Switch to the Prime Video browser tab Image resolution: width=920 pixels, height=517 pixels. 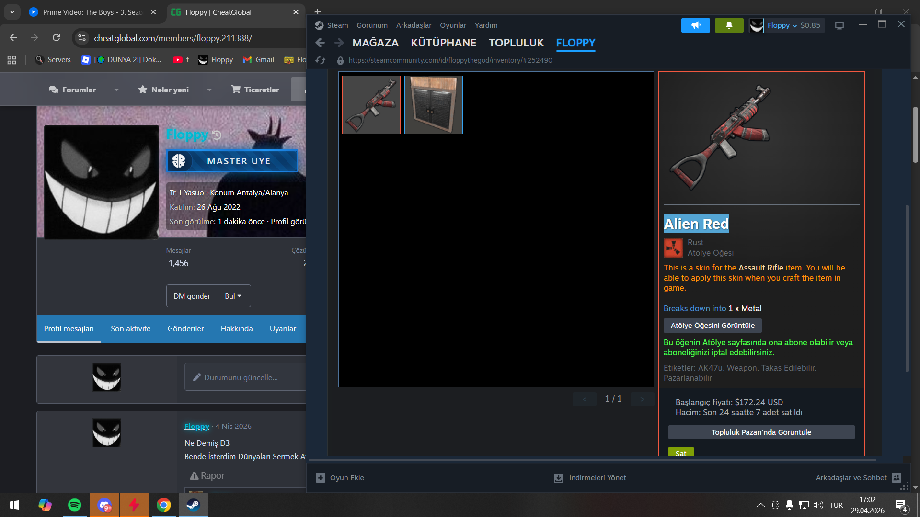tap(92, 12)
